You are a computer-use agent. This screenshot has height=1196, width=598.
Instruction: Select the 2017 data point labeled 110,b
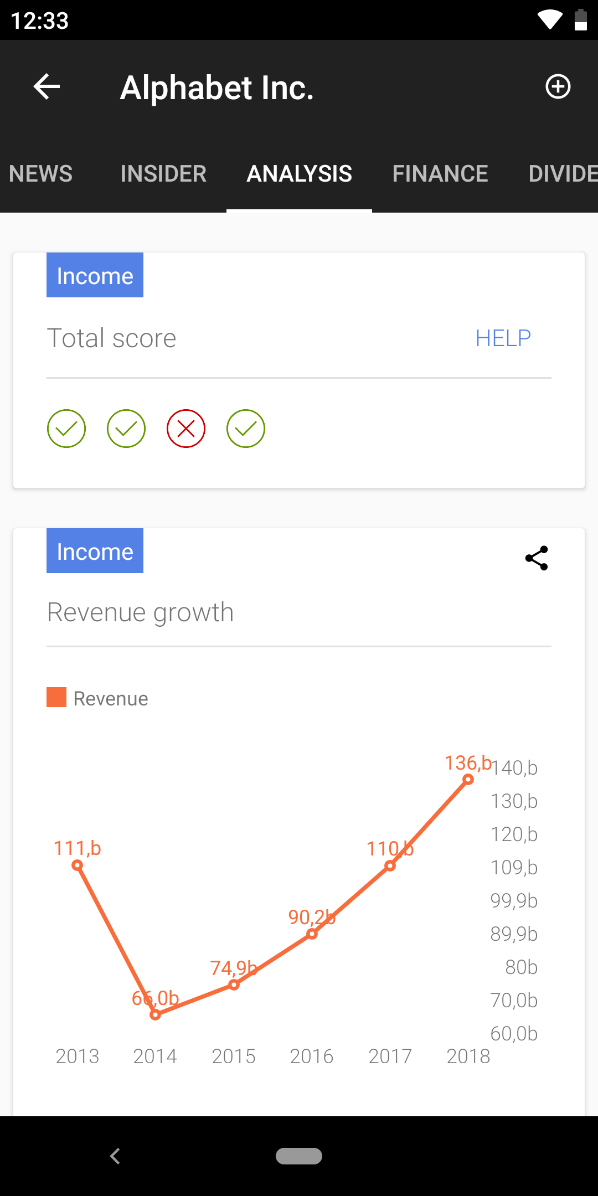point(390,866)
